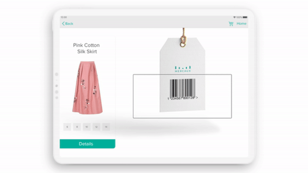This screenshot has width=308, height=173.
Task: Choose size 12 option
Action: [96, 127]
